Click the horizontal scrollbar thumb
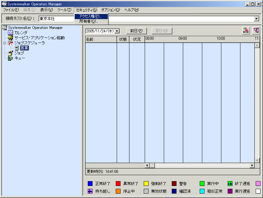Image resolution: width=263 pixels, height=198 pixels. click(x=152, y=166)
